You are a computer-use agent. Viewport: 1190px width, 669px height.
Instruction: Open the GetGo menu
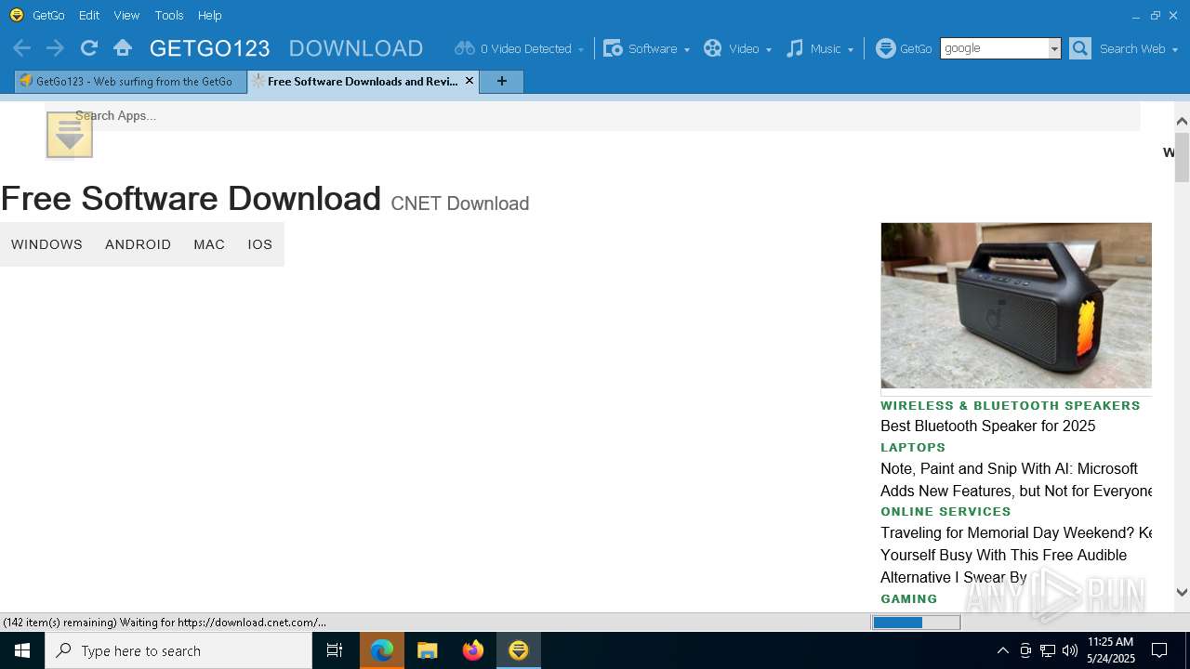pyautogui.click(x=48, y=15)
